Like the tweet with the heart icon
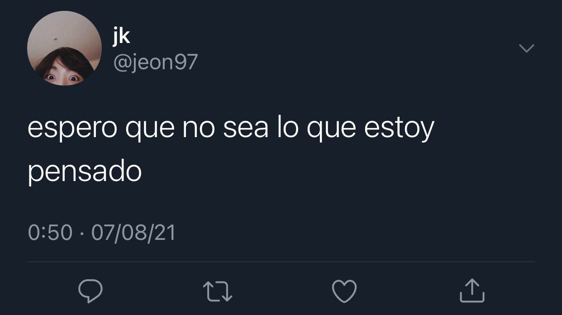562x315 pixels. 344,291
